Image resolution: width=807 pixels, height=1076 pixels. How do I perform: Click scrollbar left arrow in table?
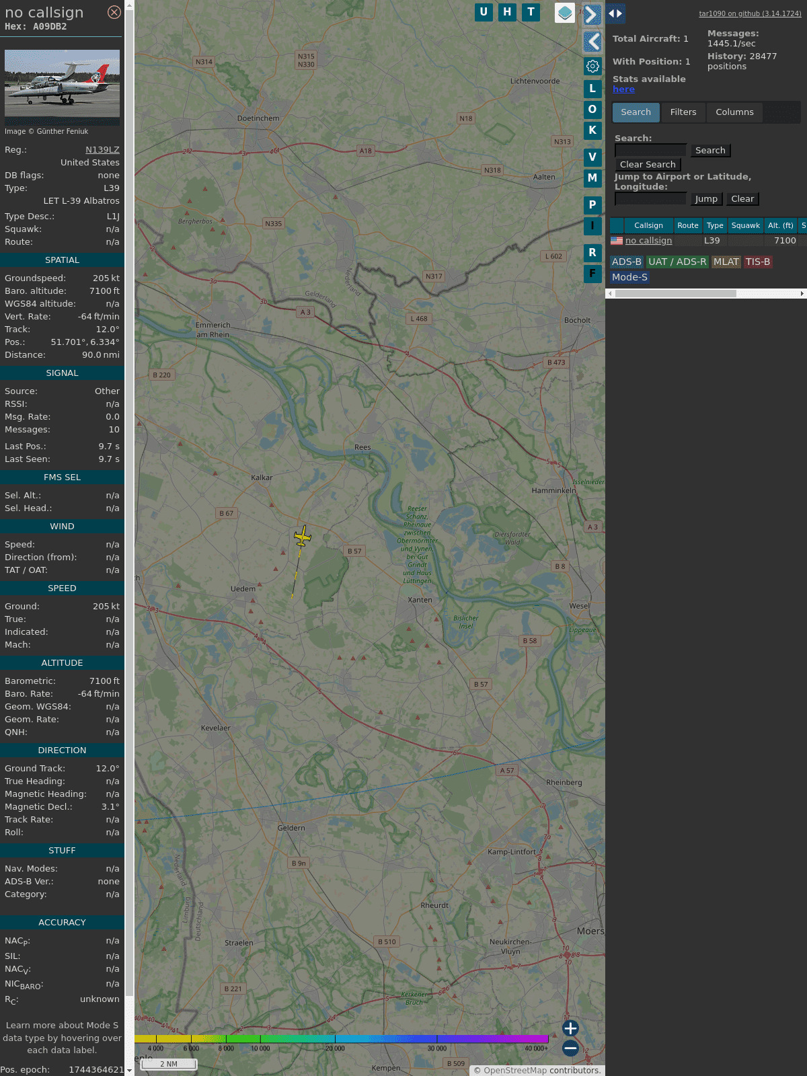click(x=610, y=293)
